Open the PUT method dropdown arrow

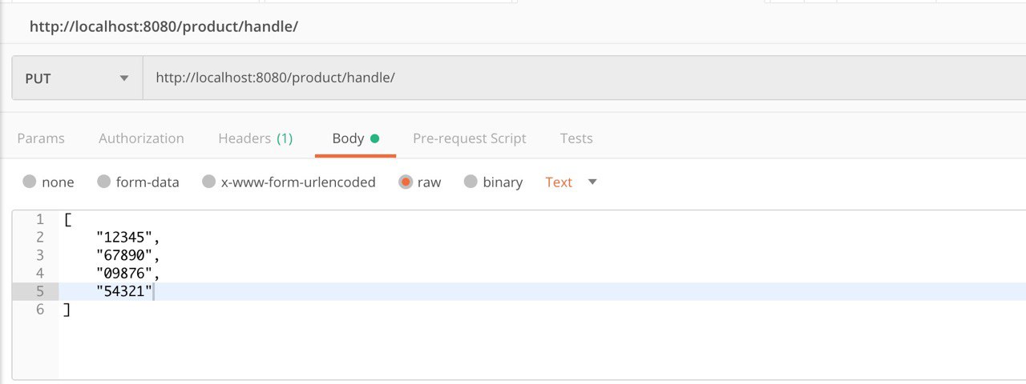click(123, 78)
